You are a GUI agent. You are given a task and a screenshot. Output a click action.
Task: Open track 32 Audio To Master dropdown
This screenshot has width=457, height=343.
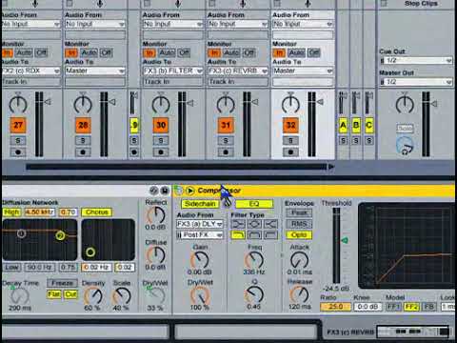click(303, 71)
